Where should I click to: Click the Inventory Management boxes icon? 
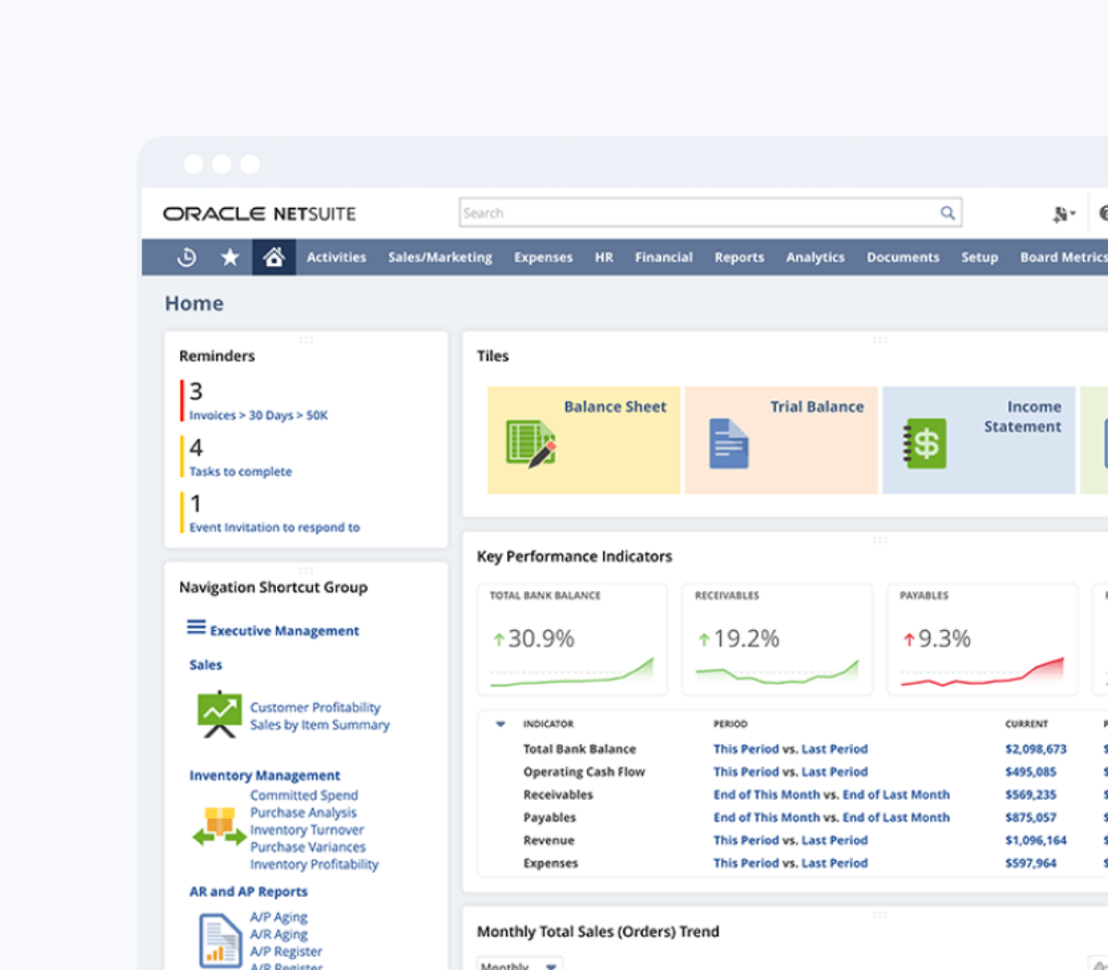(219, 827)
